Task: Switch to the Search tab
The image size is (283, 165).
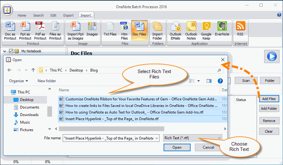Action: 39,15
